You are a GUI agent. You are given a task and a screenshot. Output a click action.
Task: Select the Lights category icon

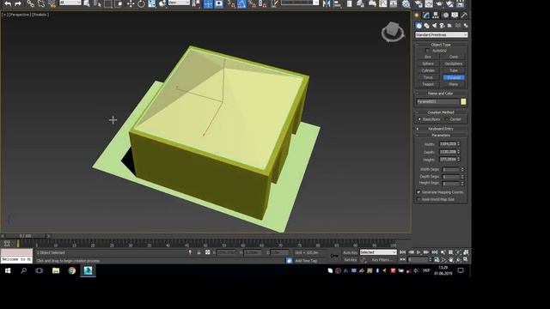pyautogui.click(x=434, y=26)
